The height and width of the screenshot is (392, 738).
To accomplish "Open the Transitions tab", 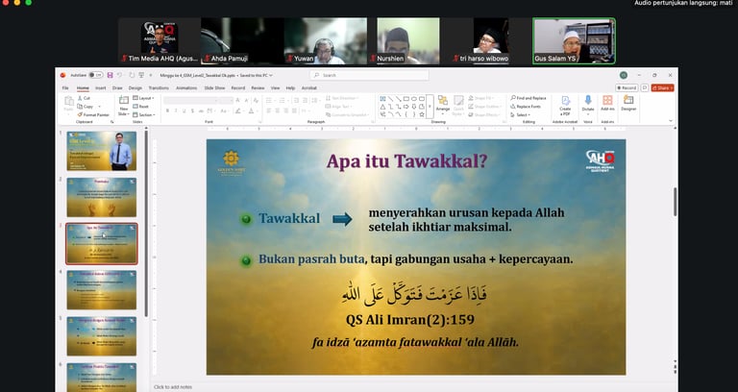I will pyautogui.click(x=159, y=88).
